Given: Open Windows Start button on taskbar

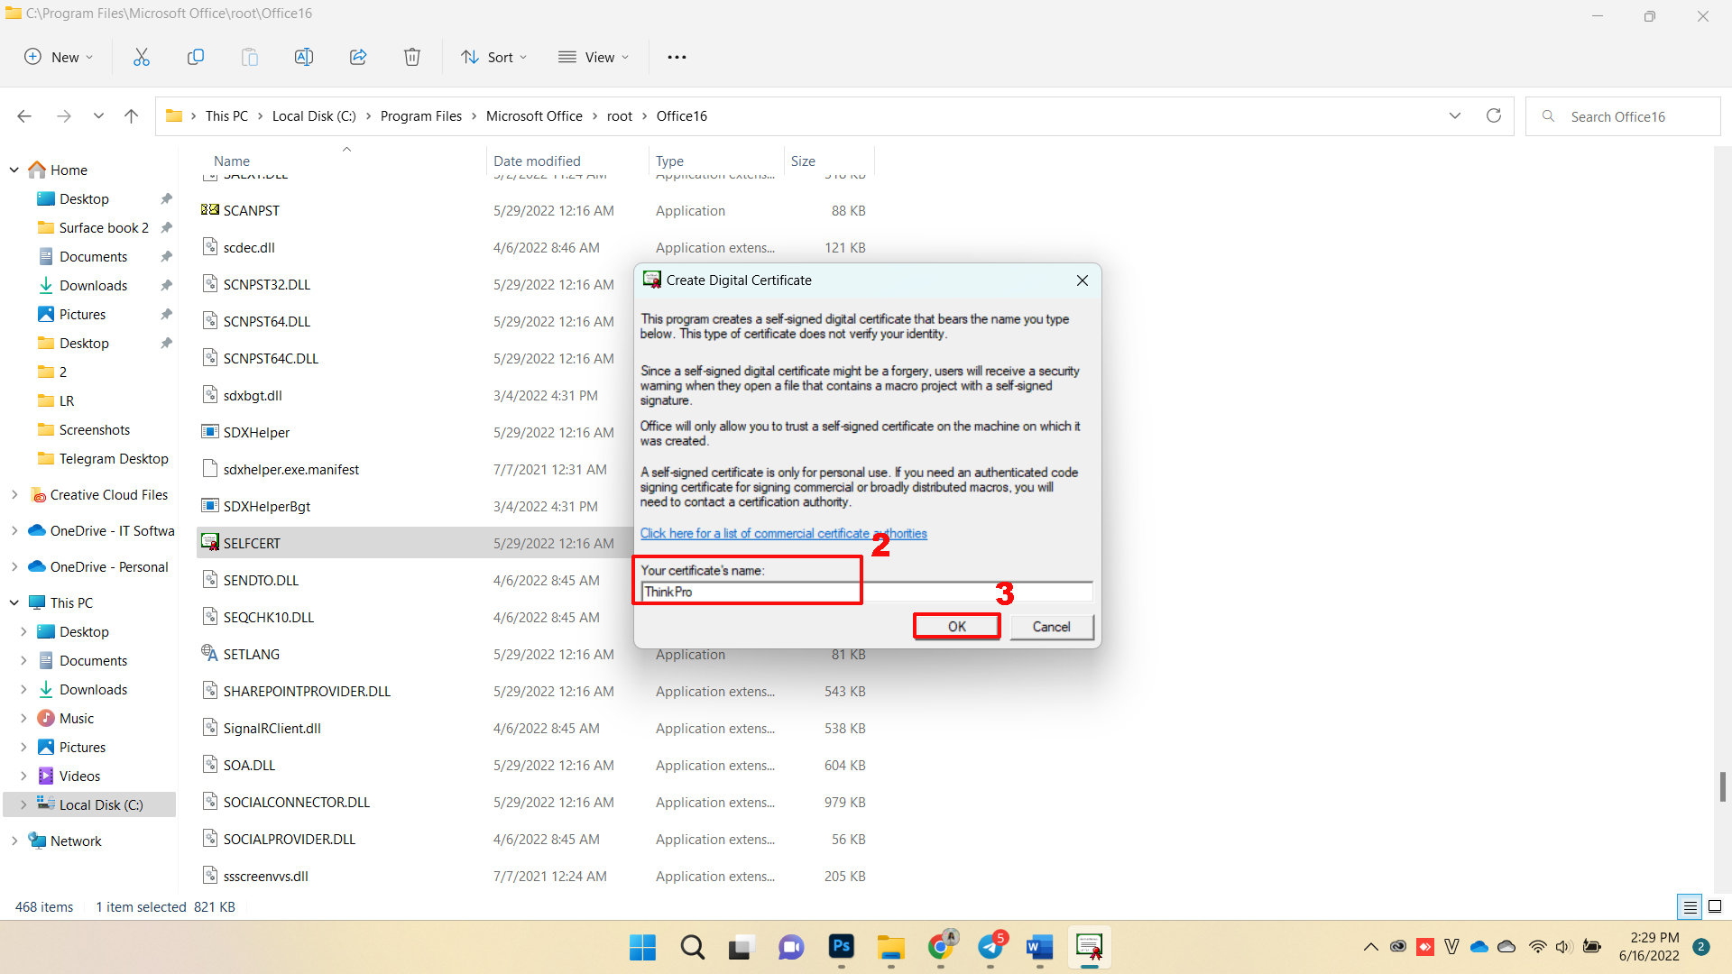Looking at the screenshot, I should [x=642, y=947].
